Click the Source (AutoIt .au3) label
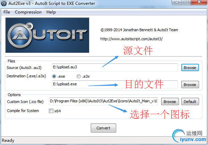The image size is (208, 145). (24, 68)
